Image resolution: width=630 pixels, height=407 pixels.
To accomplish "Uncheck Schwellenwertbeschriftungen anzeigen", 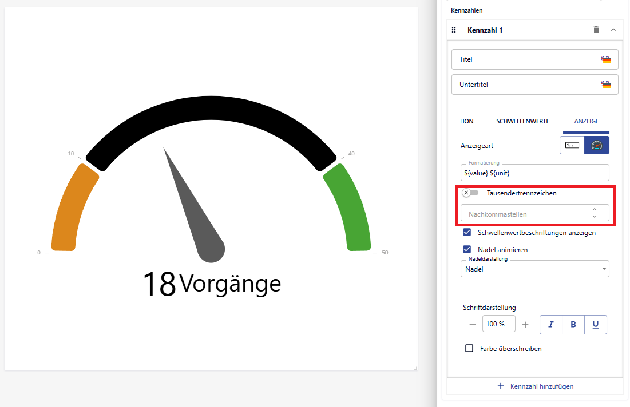I will tap(467, 233).
